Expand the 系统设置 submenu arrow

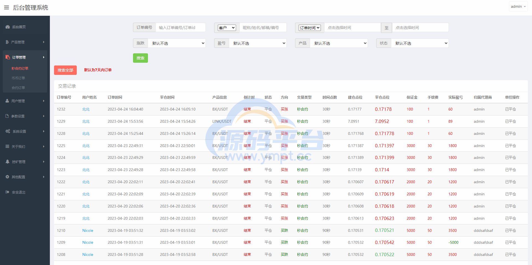[44, 131]
